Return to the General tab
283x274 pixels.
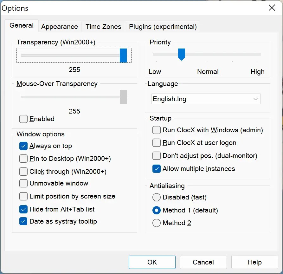tap(22, 25)
